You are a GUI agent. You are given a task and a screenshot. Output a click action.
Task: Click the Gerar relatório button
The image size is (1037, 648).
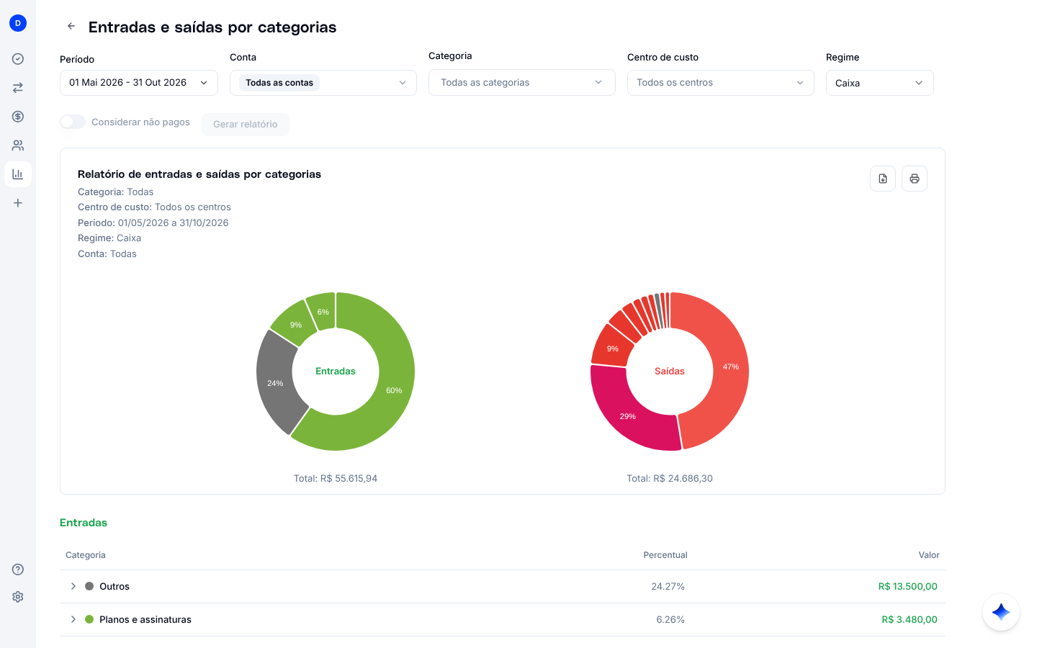[x=246, y=124]
